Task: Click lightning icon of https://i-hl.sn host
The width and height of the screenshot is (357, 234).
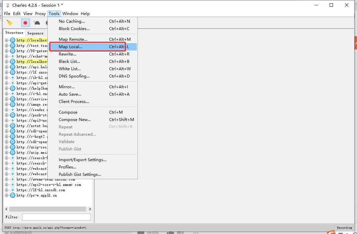Action: pyautogui.click(x=13, y=94)
